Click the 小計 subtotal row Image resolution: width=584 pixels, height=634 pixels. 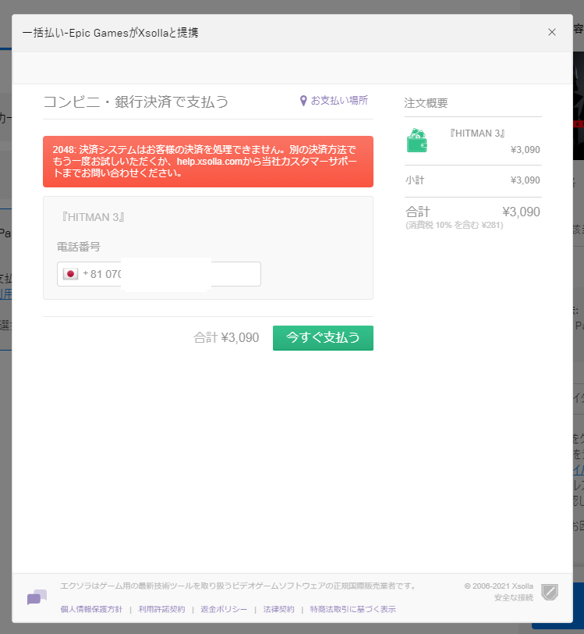pyautogui.click(x=473, y=180)
